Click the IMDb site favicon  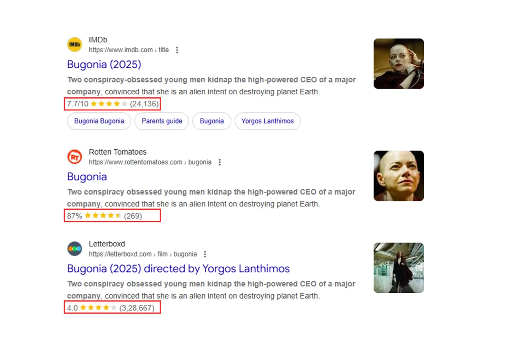tap(75, 45)
